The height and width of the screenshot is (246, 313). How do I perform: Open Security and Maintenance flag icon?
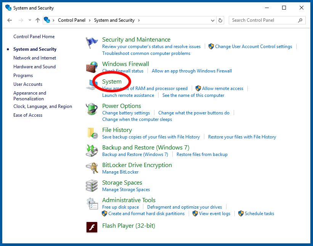91,43
